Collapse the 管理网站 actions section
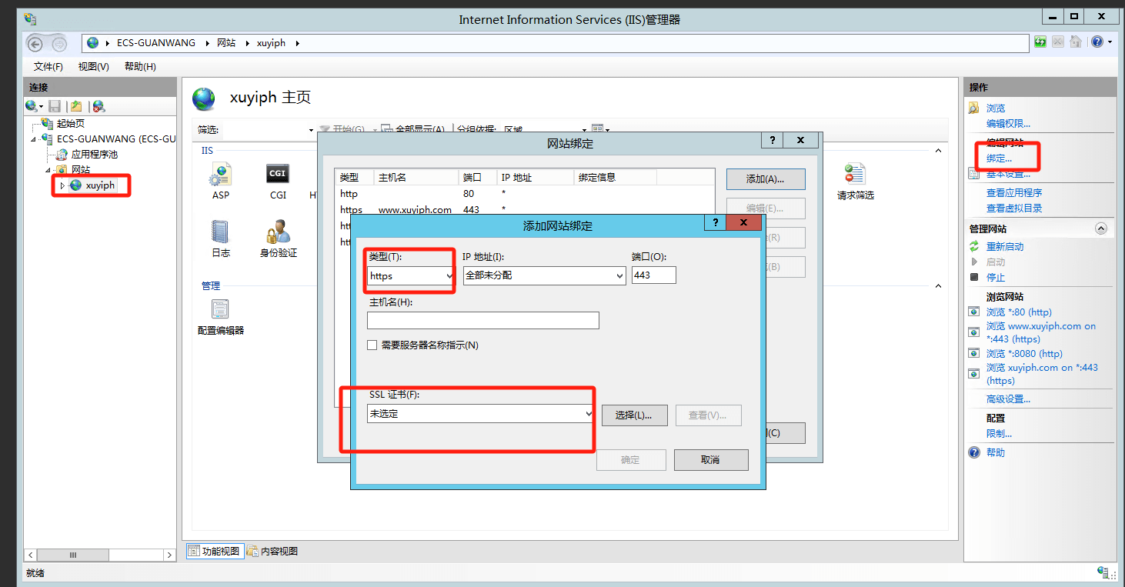 pyautogui.click(x=1100, y=228)
